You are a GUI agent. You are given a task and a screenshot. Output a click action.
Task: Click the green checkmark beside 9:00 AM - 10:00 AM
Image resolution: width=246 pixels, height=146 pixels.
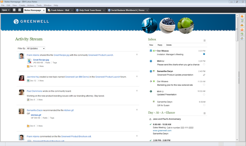(150, 124)
